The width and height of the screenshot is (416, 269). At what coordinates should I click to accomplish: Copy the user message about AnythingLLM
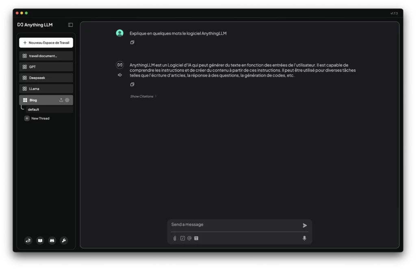click(132, 43)
